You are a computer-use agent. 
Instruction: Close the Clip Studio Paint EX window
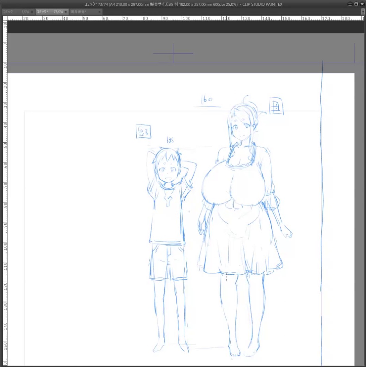click(x=362, y=4)
